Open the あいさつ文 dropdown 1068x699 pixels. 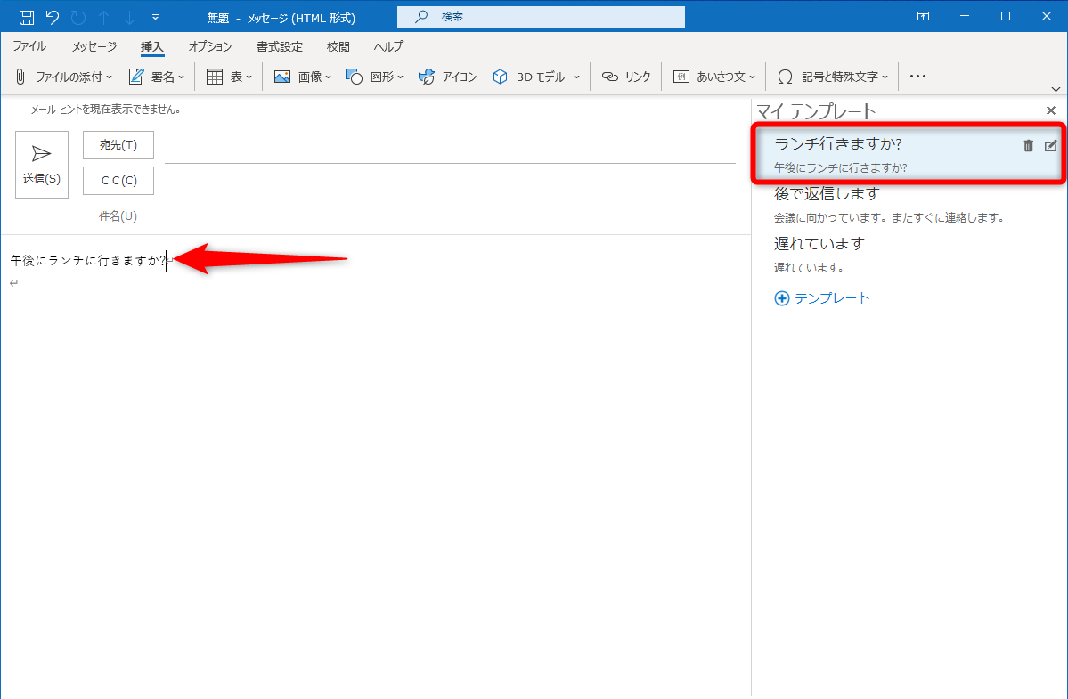751,77
